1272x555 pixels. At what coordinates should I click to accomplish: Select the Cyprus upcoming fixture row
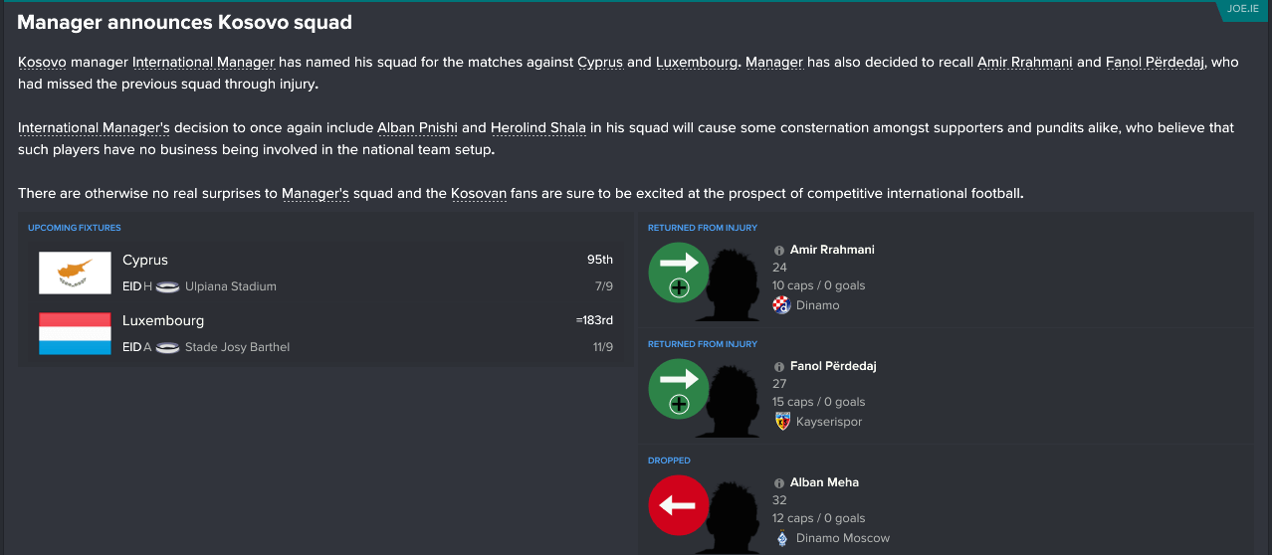coord(325,273)
